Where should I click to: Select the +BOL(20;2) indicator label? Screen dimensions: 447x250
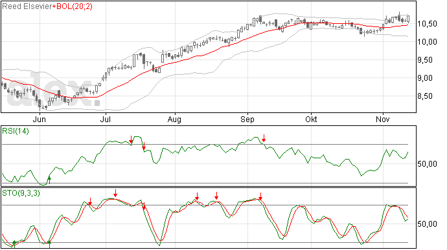(x=73, y=6)
